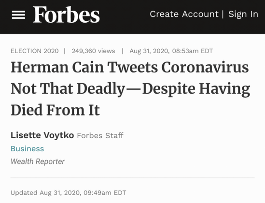This screenshot has width=265, height=203.
Task: Select the ELECTION 2020 category label
Action: coord(35,51)
